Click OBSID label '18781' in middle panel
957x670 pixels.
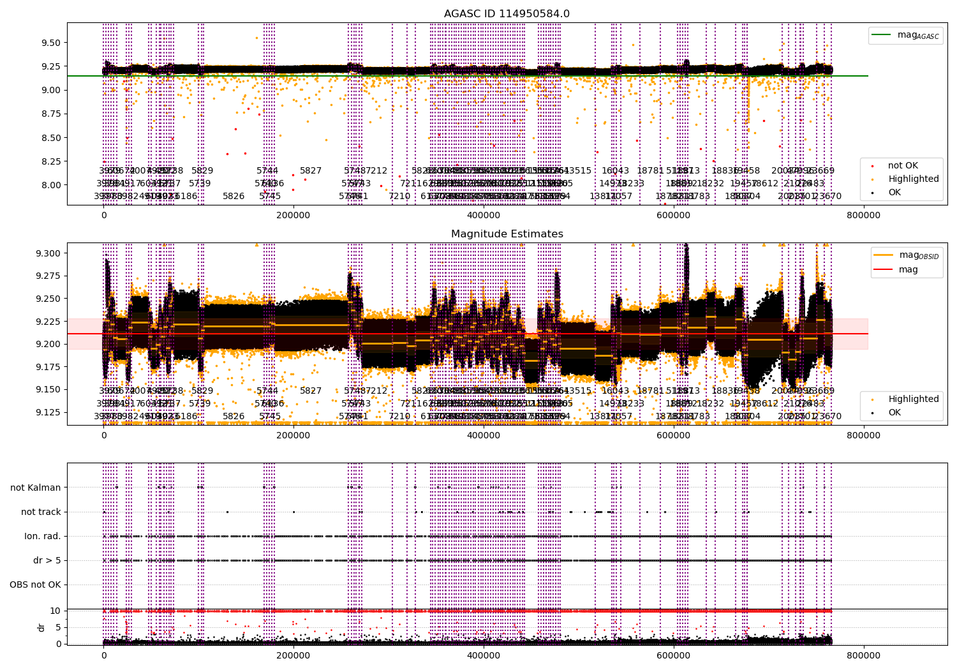point(650,391)
